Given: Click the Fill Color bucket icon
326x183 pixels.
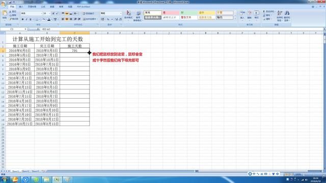Looking at the screenshot, I should click(43, 19).
